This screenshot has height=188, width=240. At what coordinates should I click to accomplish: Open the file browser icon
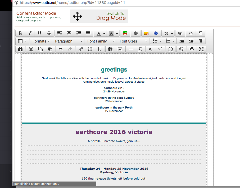(110, 49)
